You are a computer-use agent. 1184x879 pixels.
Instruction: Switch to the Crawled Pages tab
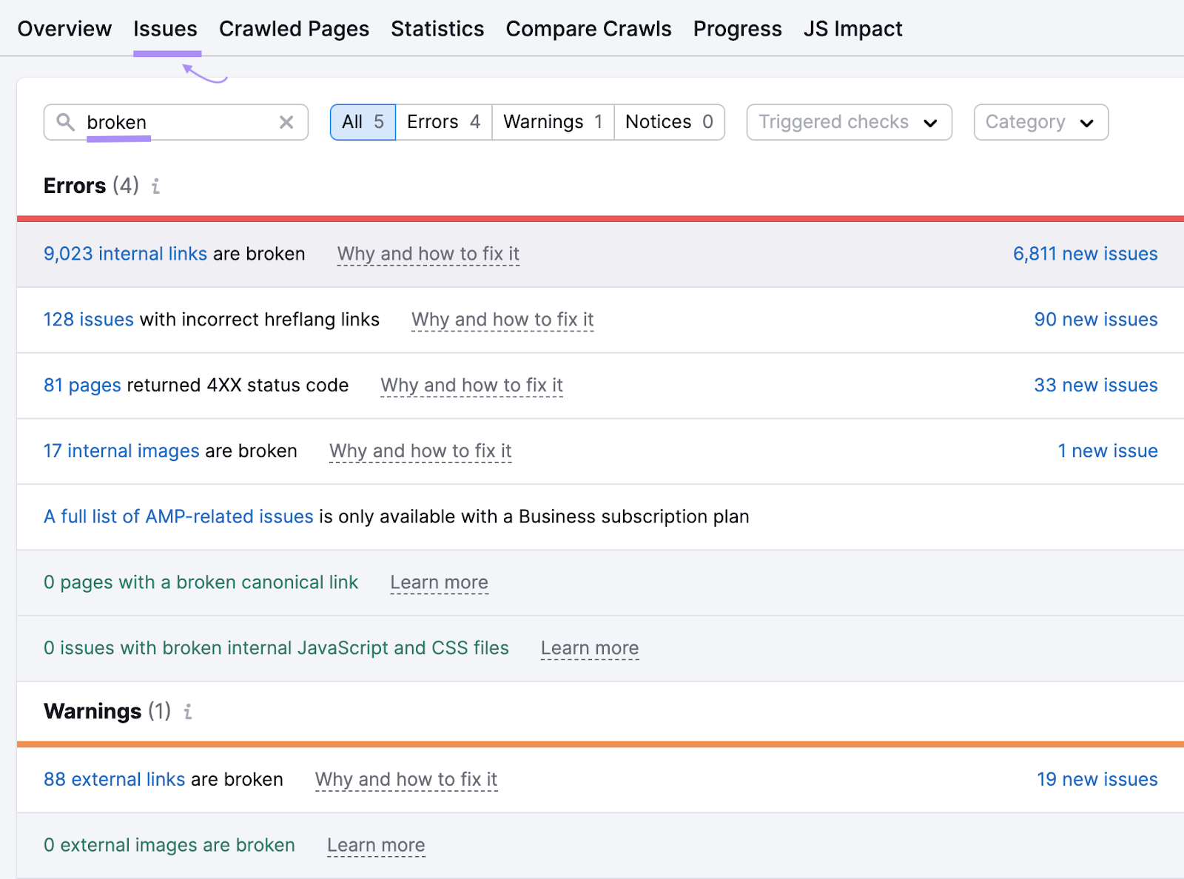pos(294,29)
